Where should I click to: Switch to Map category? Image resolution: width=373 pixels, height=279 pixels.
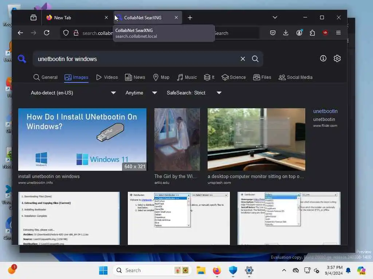161,77
